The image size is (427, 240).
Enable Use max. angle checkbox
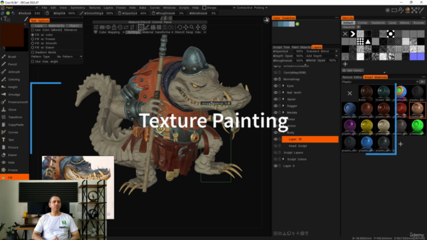33,61
